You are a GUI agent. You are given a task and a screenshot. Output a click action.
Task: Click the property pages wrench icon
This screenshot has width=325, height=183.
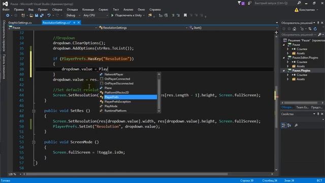click(x=296, y=126)
